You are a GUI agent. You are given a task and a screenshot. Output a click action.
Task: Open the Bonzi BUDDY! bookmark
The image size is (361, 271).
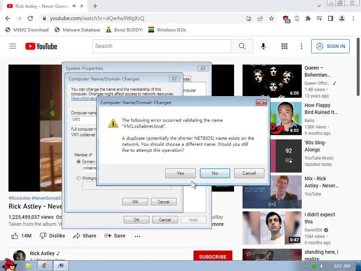point(124,30)
